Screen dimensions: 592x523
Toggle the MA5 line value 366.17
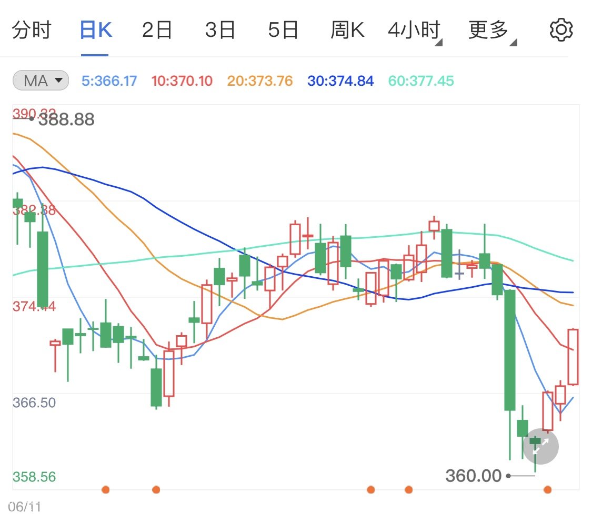point(109,81)
